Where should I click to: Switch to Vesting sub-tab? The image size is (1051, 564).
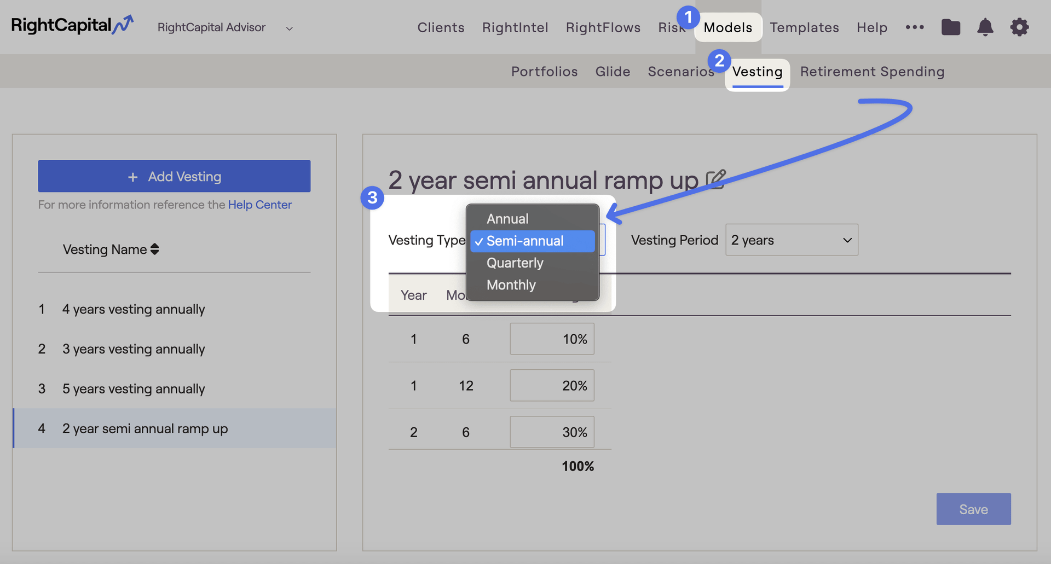coord(758,72)
